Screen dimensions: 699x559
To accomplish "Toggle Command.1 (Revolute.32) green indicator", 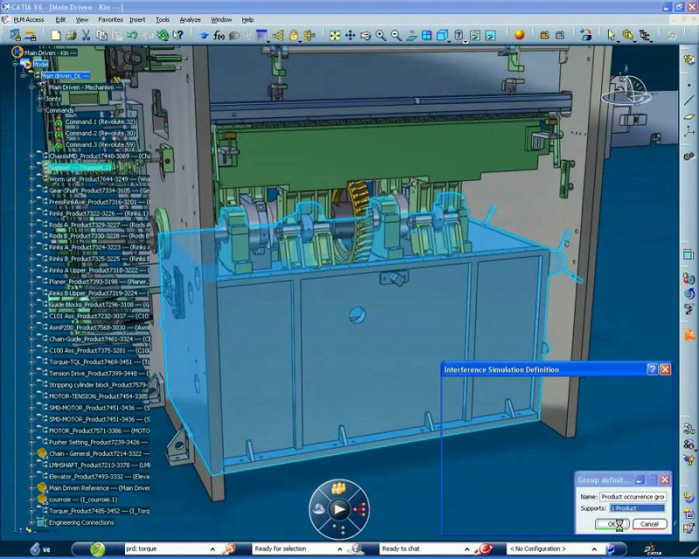I will point(59,122).
